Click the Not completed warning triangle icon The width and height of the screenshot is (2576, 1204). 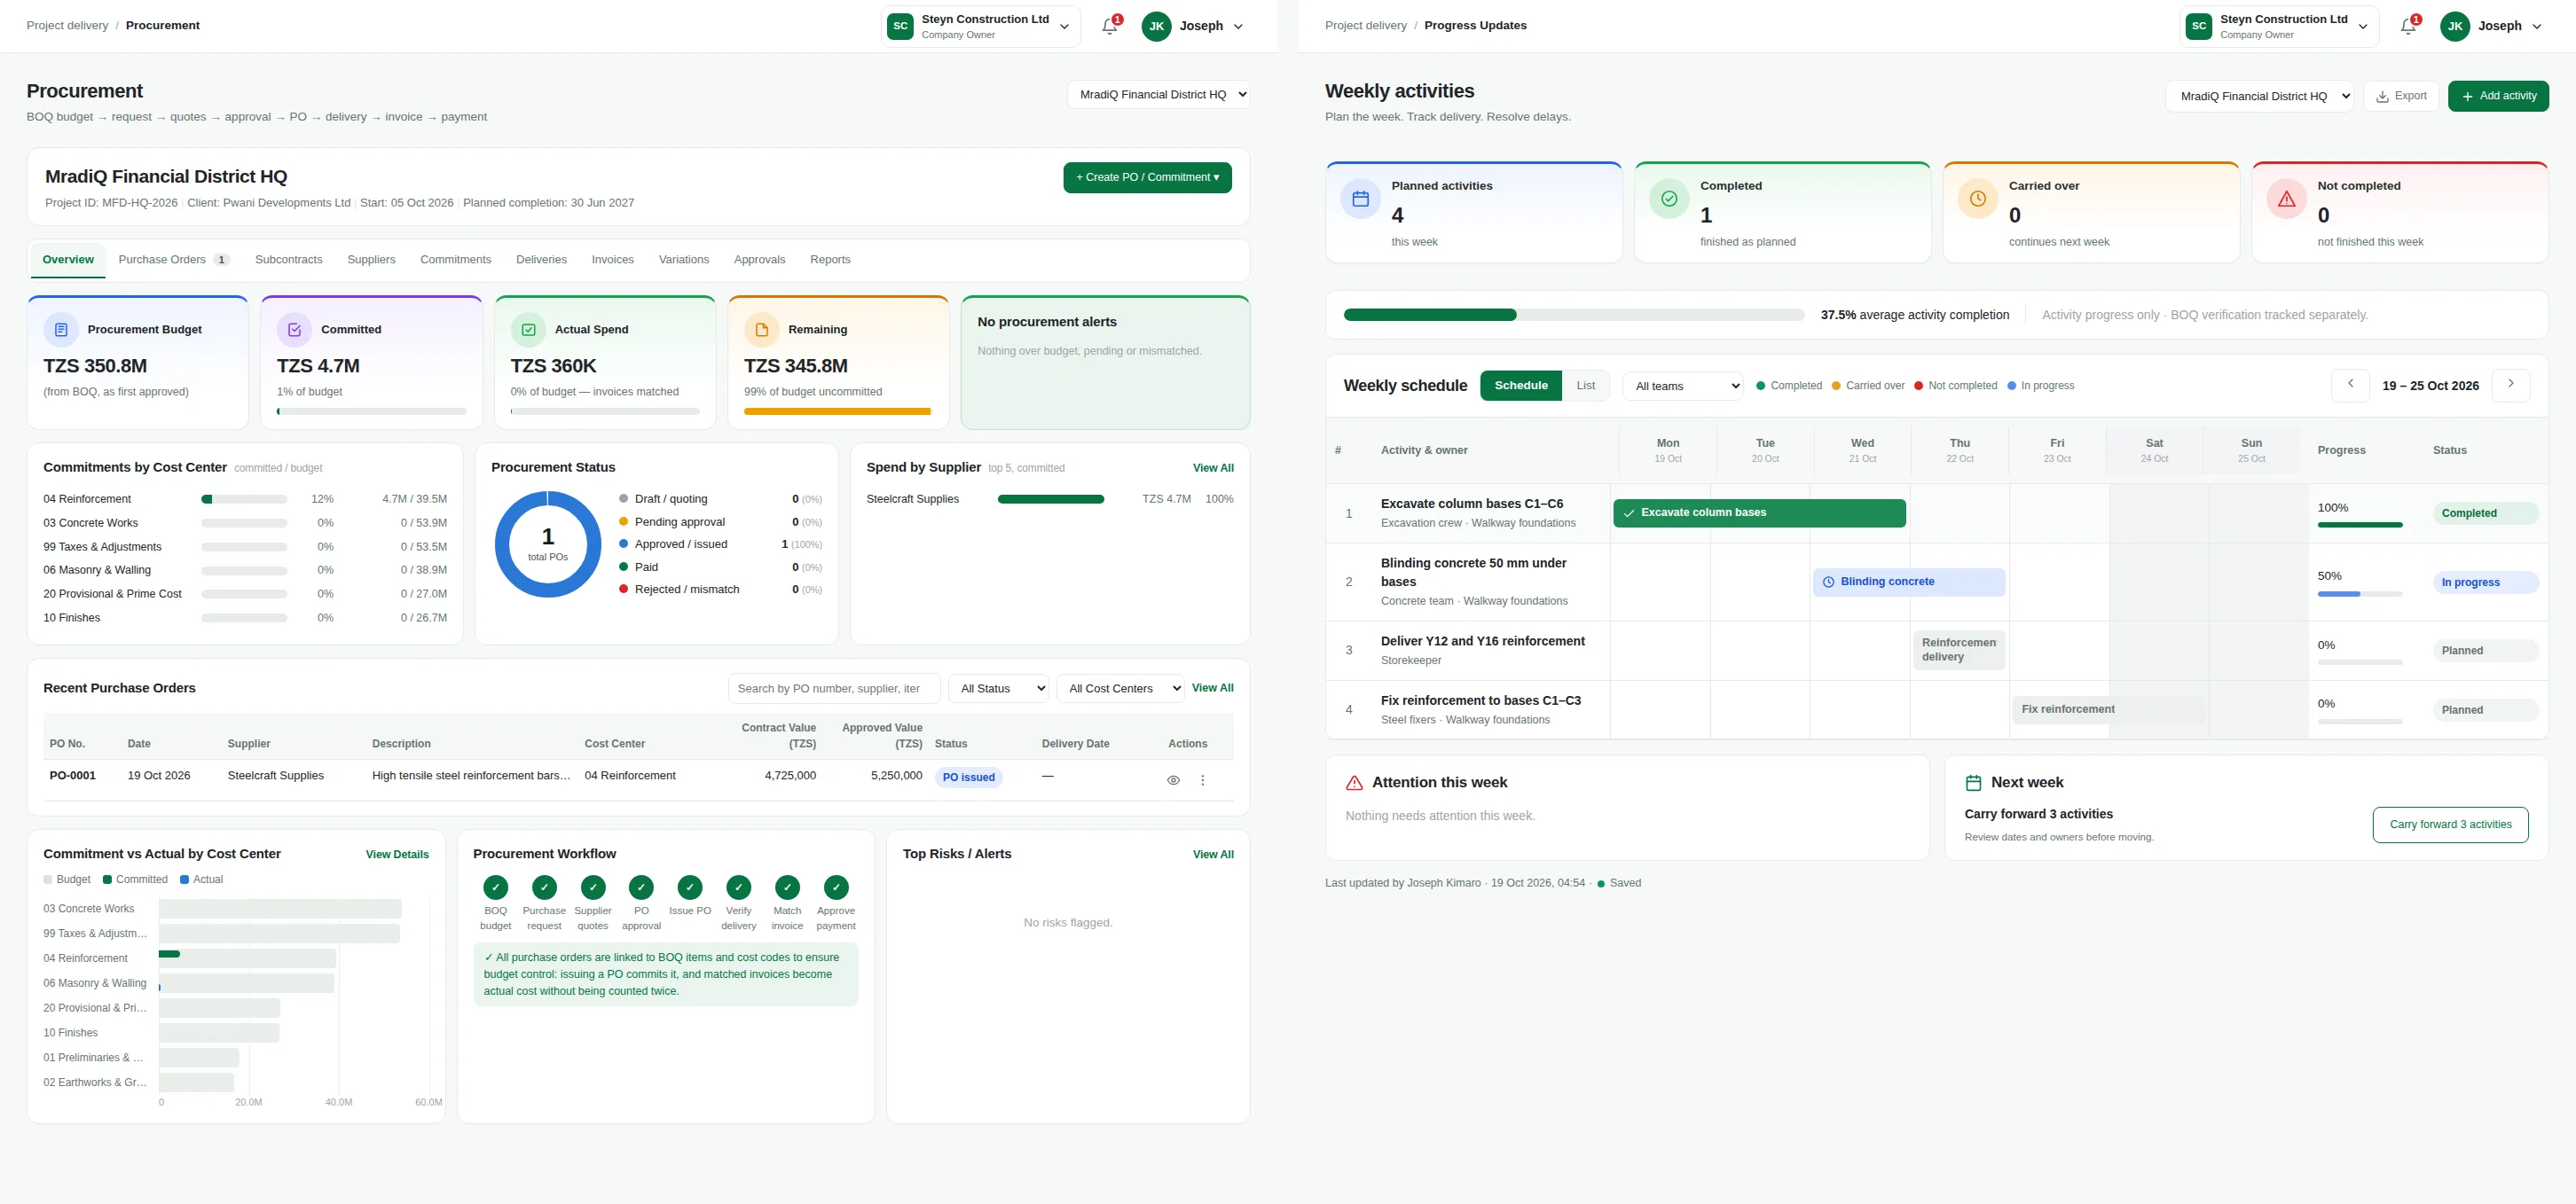pos(2286,199)
